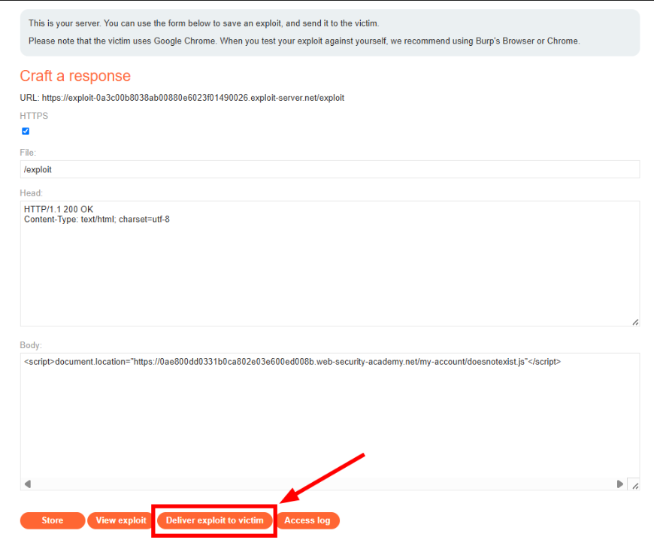Click the Body scrollbar right arrow
The width and height of the screenshot is (654, 543).
pyautogui.click(x=620, y=484)
